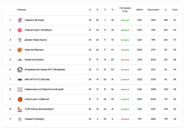Click conceded value 2498 for Невинномысск
The height and width of the screenshot is (128, 184).
[153, 89]
